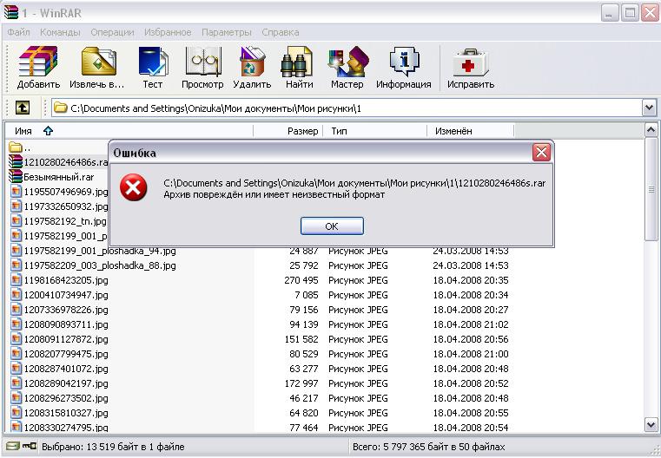Click the Добавить (Add) toolbar icon
This screenshot has height=458, width=661.
click(x=38, y=62)
